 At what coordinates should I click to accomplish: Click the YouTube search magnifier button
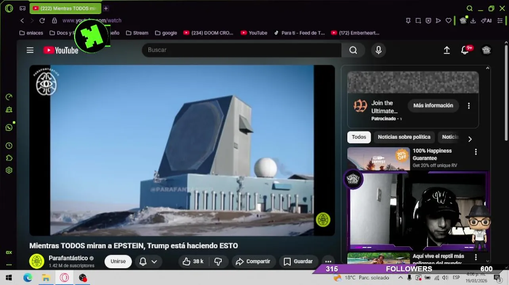[x=353, y=50]
